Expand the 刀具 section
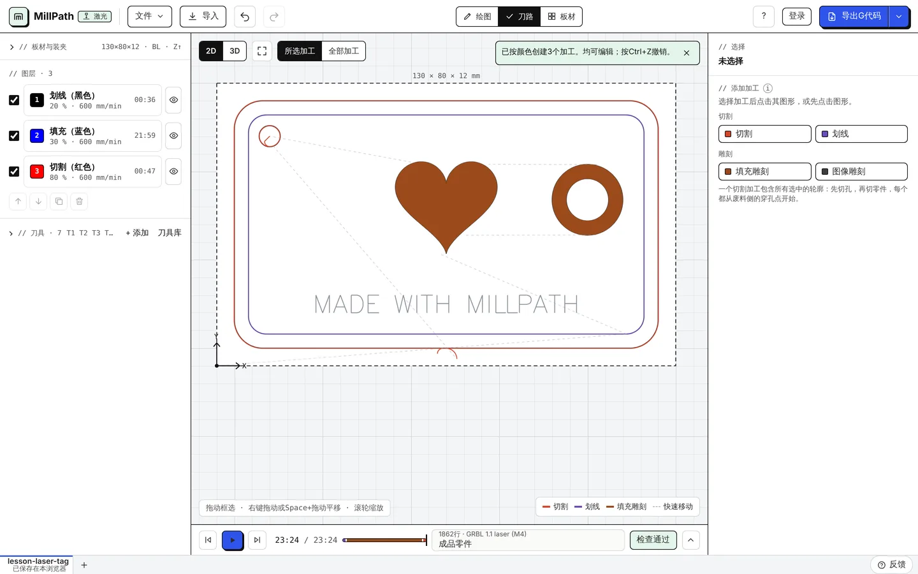 pos(11,233)
